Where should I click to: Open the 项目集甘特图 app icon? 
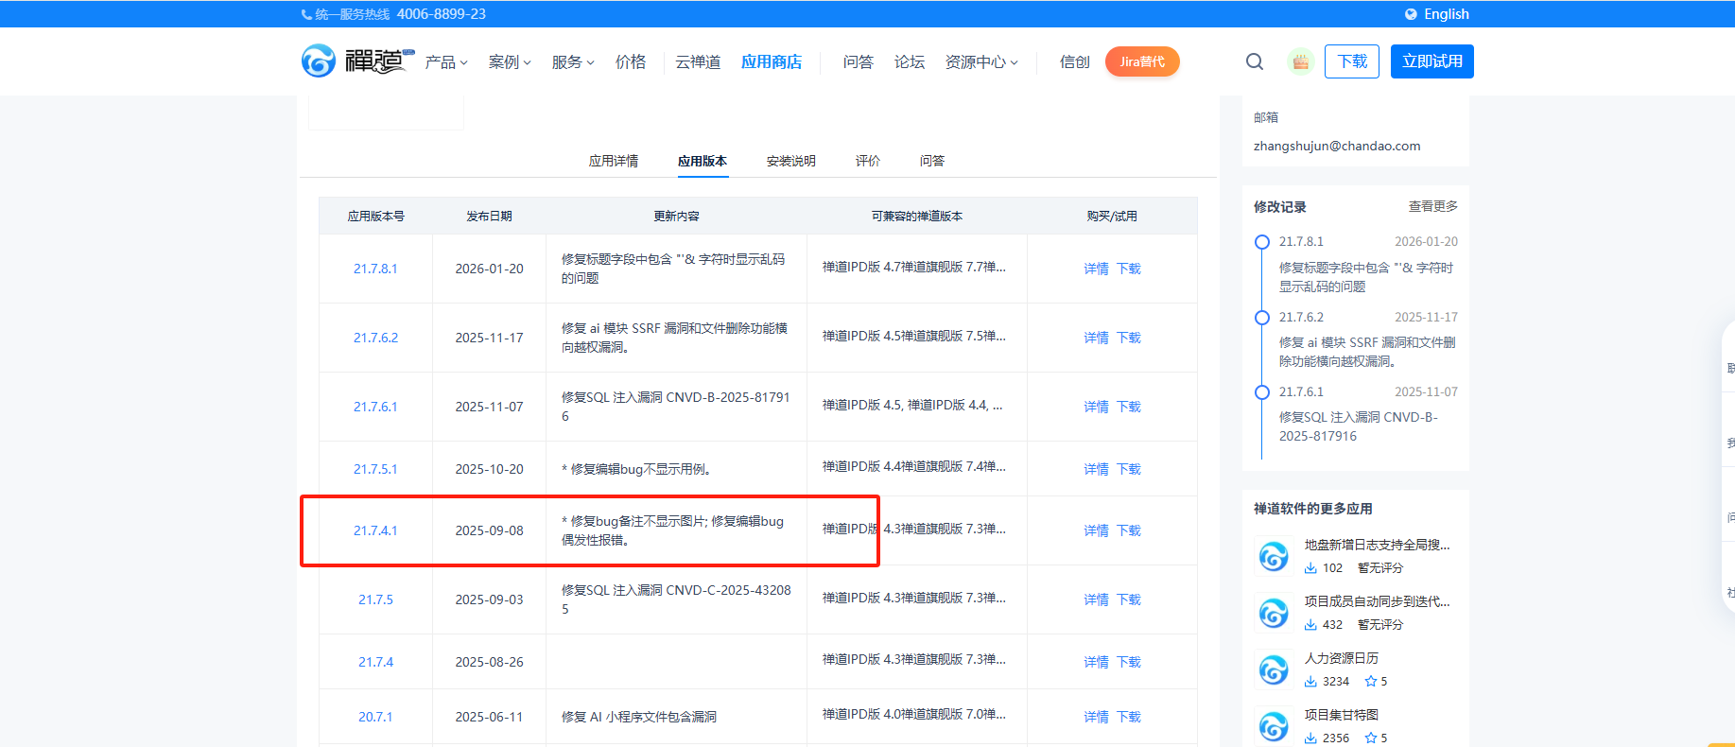click(1274, 726)
